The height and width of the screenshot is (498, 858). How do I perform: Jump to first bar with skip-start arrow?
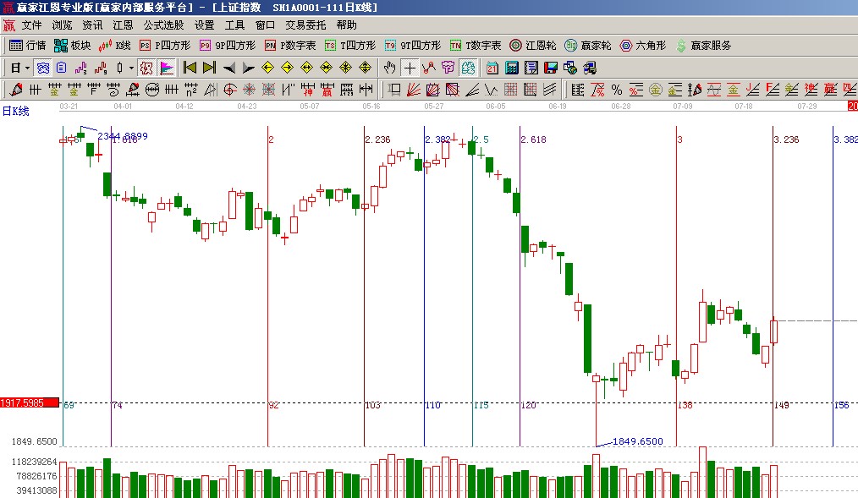point(190,68)
